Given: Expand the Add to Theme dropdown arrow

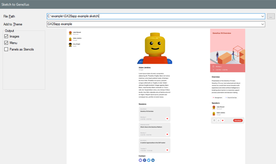Looking at the screenshot, I should (263, 24).
